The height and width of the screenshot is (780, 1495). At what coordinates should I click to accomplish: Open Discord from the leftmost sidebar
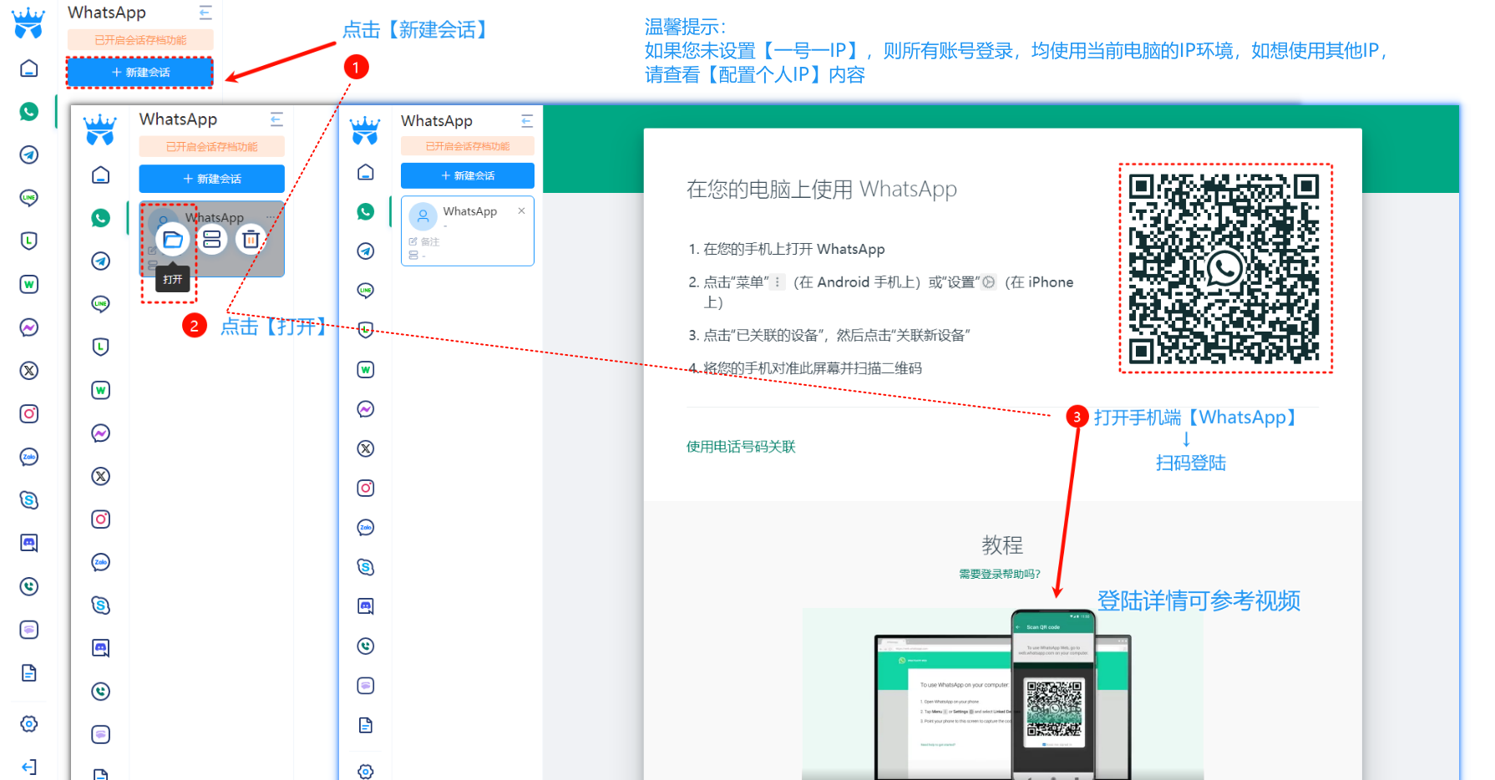29,544
